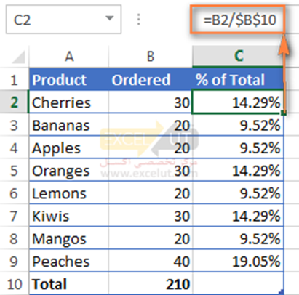Viewport: 299px width, 295px height.
Task: Select the Cherries cell
Action: (69, 102)
